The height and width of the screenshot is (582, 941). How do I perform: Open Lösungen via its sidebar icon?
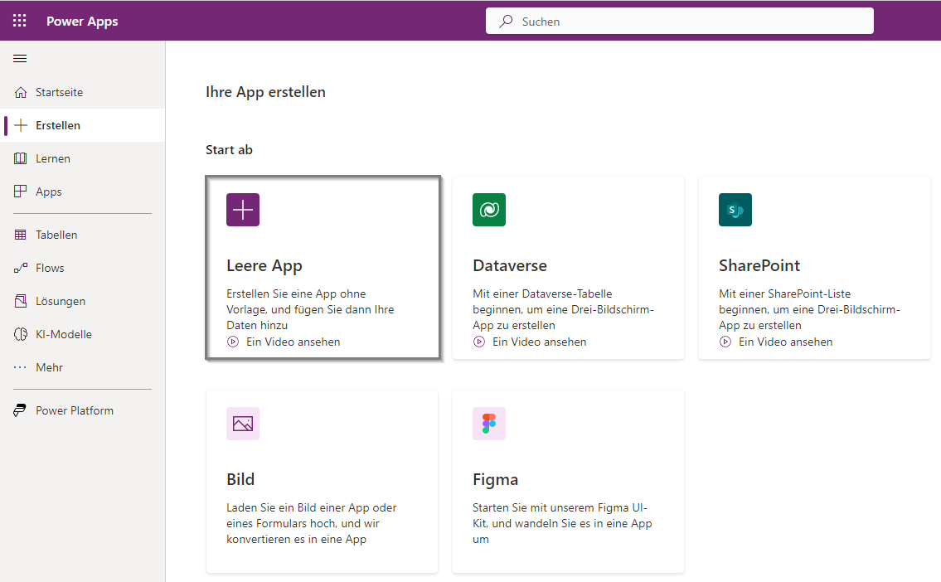pyautogui.click(x=21, y=301)
